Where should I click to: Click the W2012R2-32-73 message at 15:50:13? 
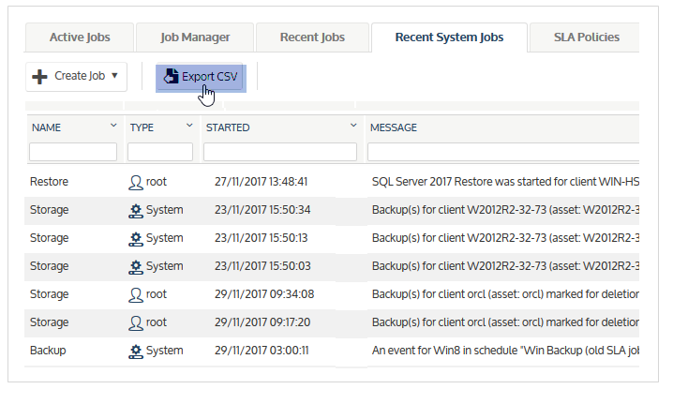coord(505,238)
